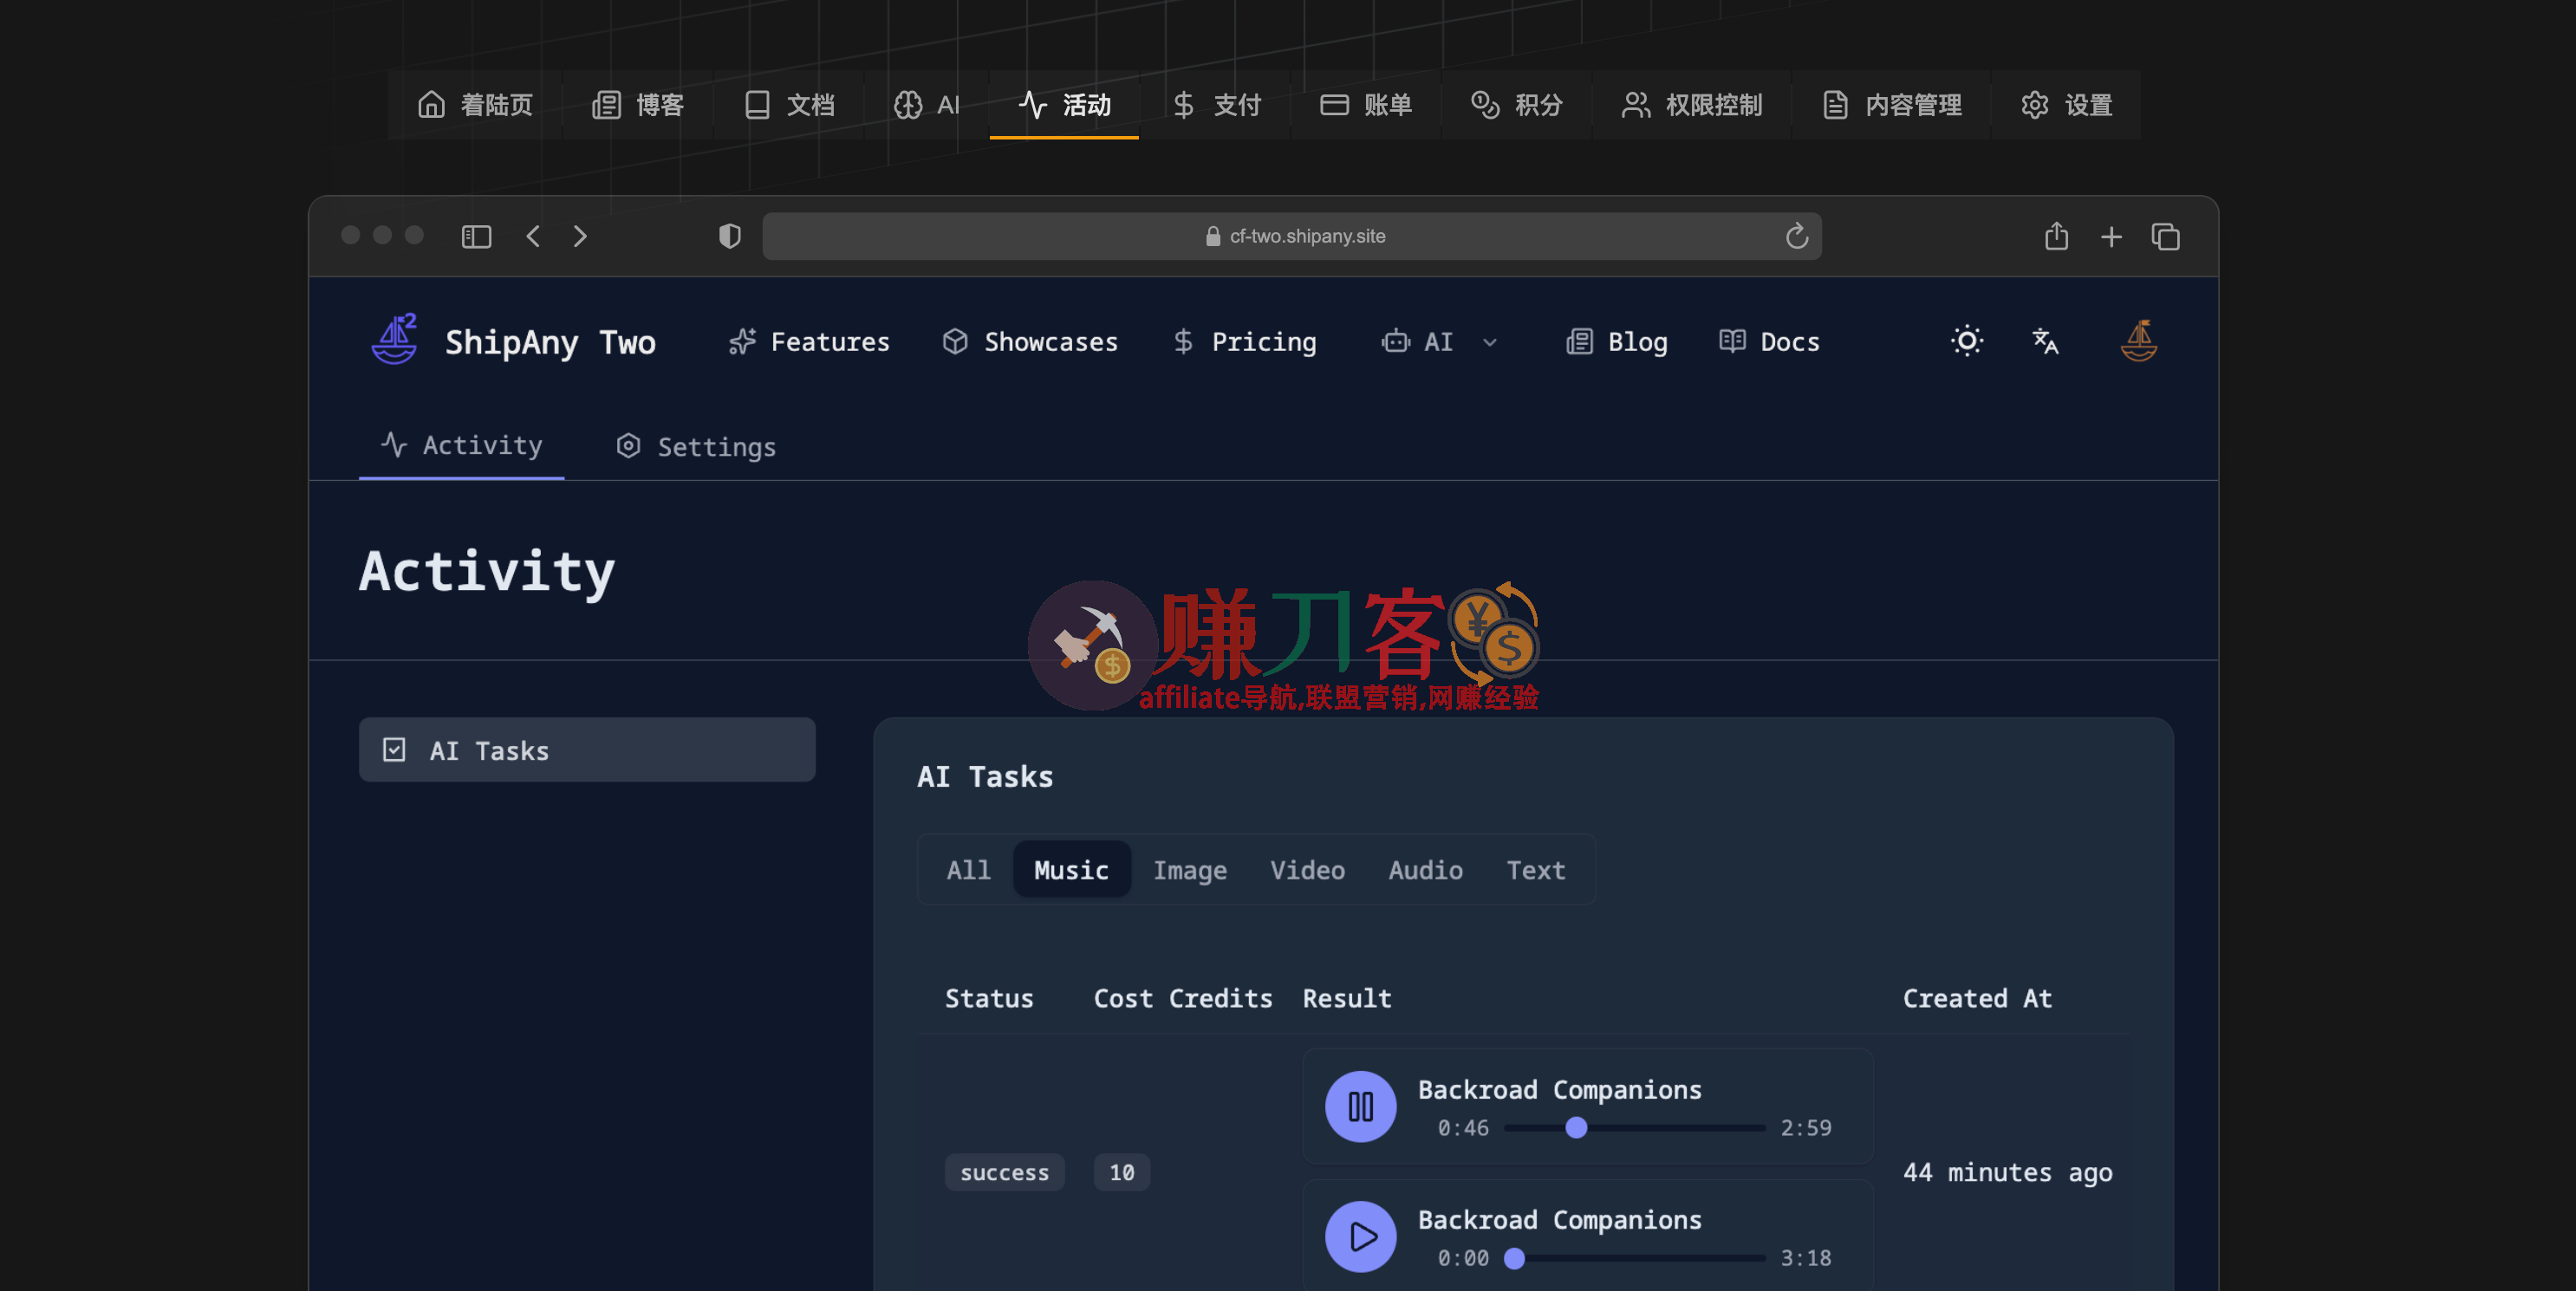Click the '44 minutes ago' timestamp
2576x1291 pixels.
(x=2007, y=1172)
